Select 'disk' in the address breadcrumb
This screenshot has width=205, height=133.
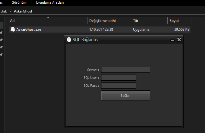pyautogui.click(x=4, y=11)
